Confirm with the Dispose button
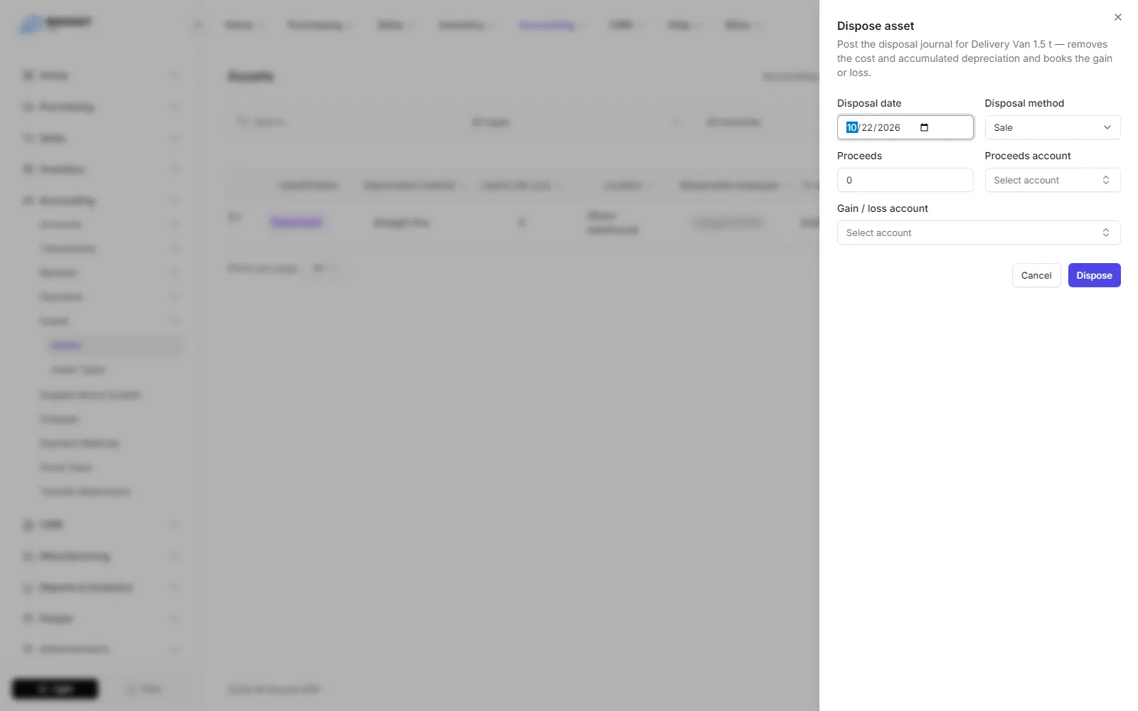 point(1094,275)
